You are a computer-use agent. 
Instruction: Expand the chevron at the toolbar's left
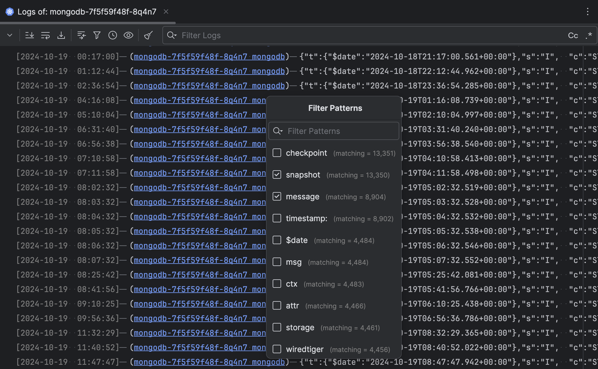(9, 35)
